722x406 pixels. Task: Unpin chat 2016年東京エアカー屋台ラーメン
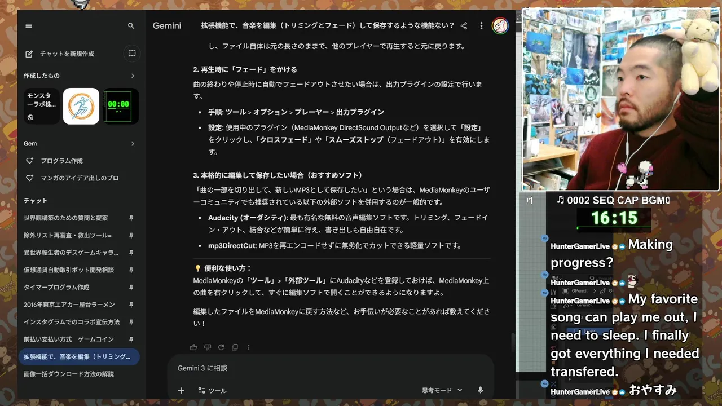click(x=131, y=305)
